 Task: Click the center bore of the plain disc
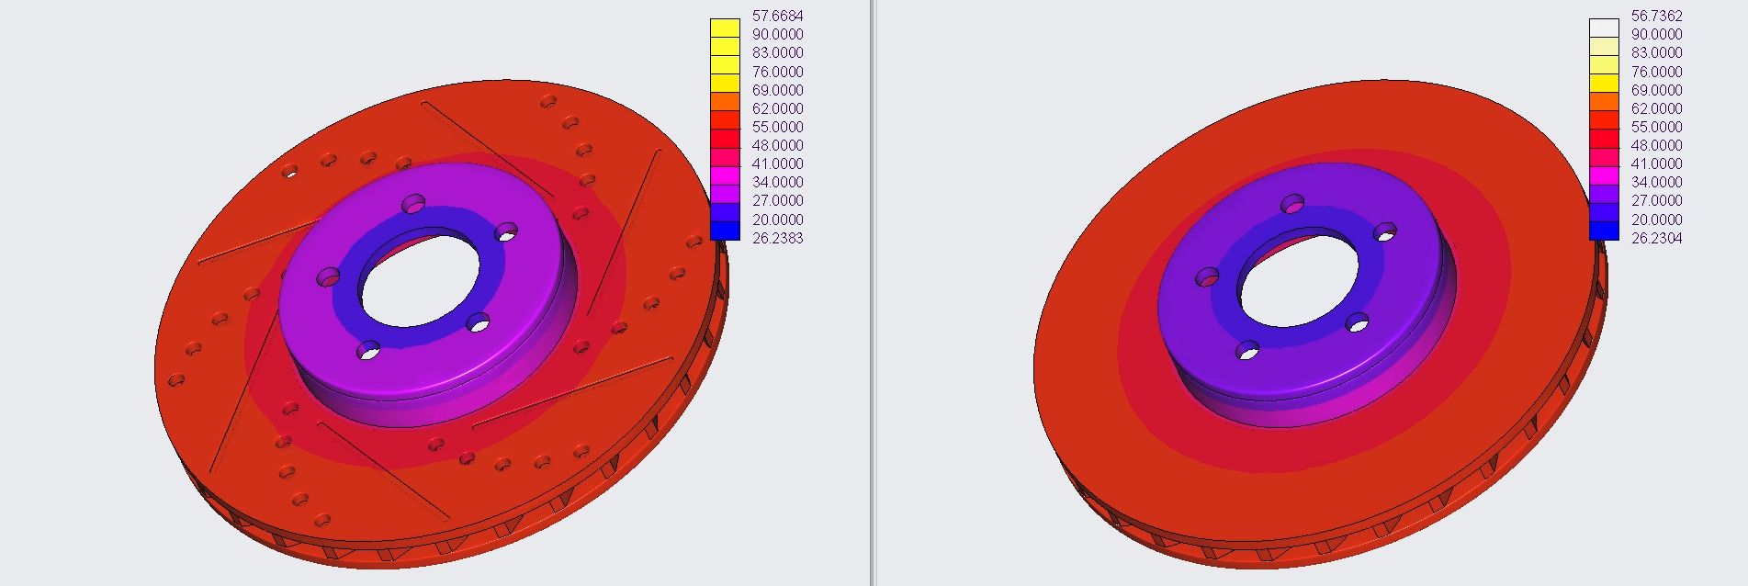(x=1299, y=283)
